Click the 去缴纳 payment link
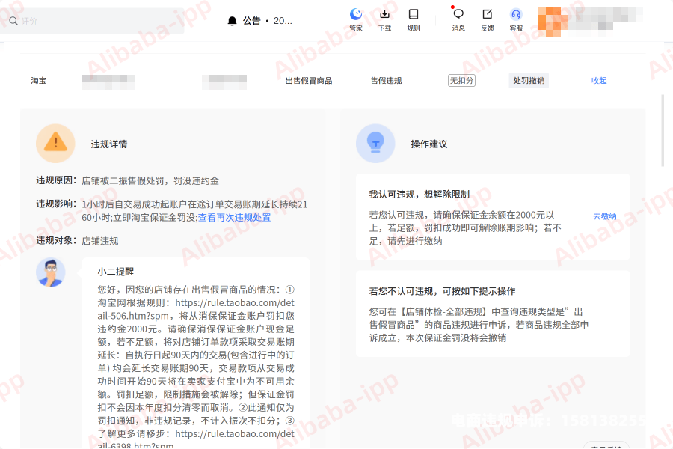The height and width of the screenshot is (449, 673). point(604,216)
